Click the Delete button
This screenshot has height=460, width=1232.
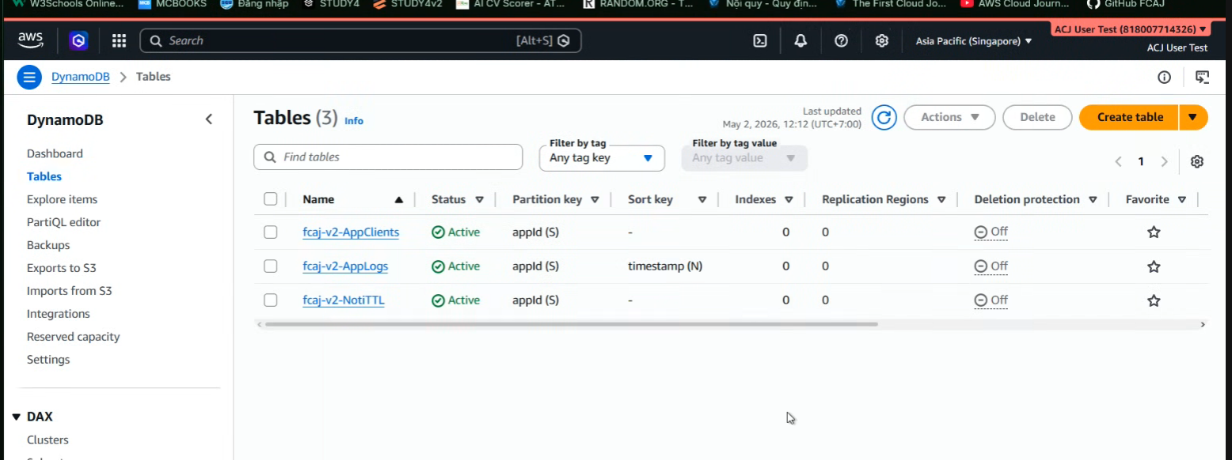pyautogui.click(x=1037, y=117)
